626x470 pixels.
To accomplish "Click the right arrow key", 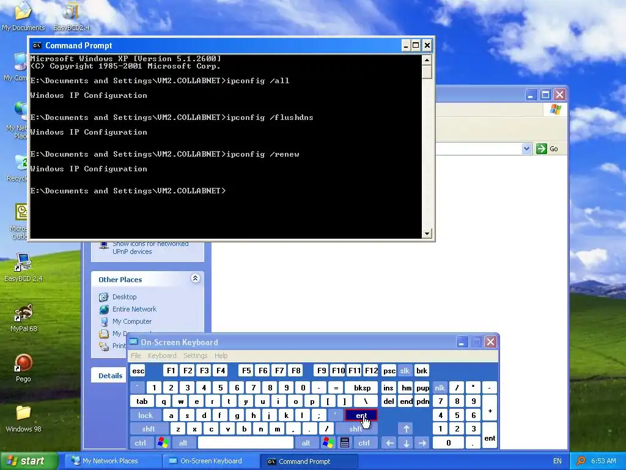I will 422,443.
